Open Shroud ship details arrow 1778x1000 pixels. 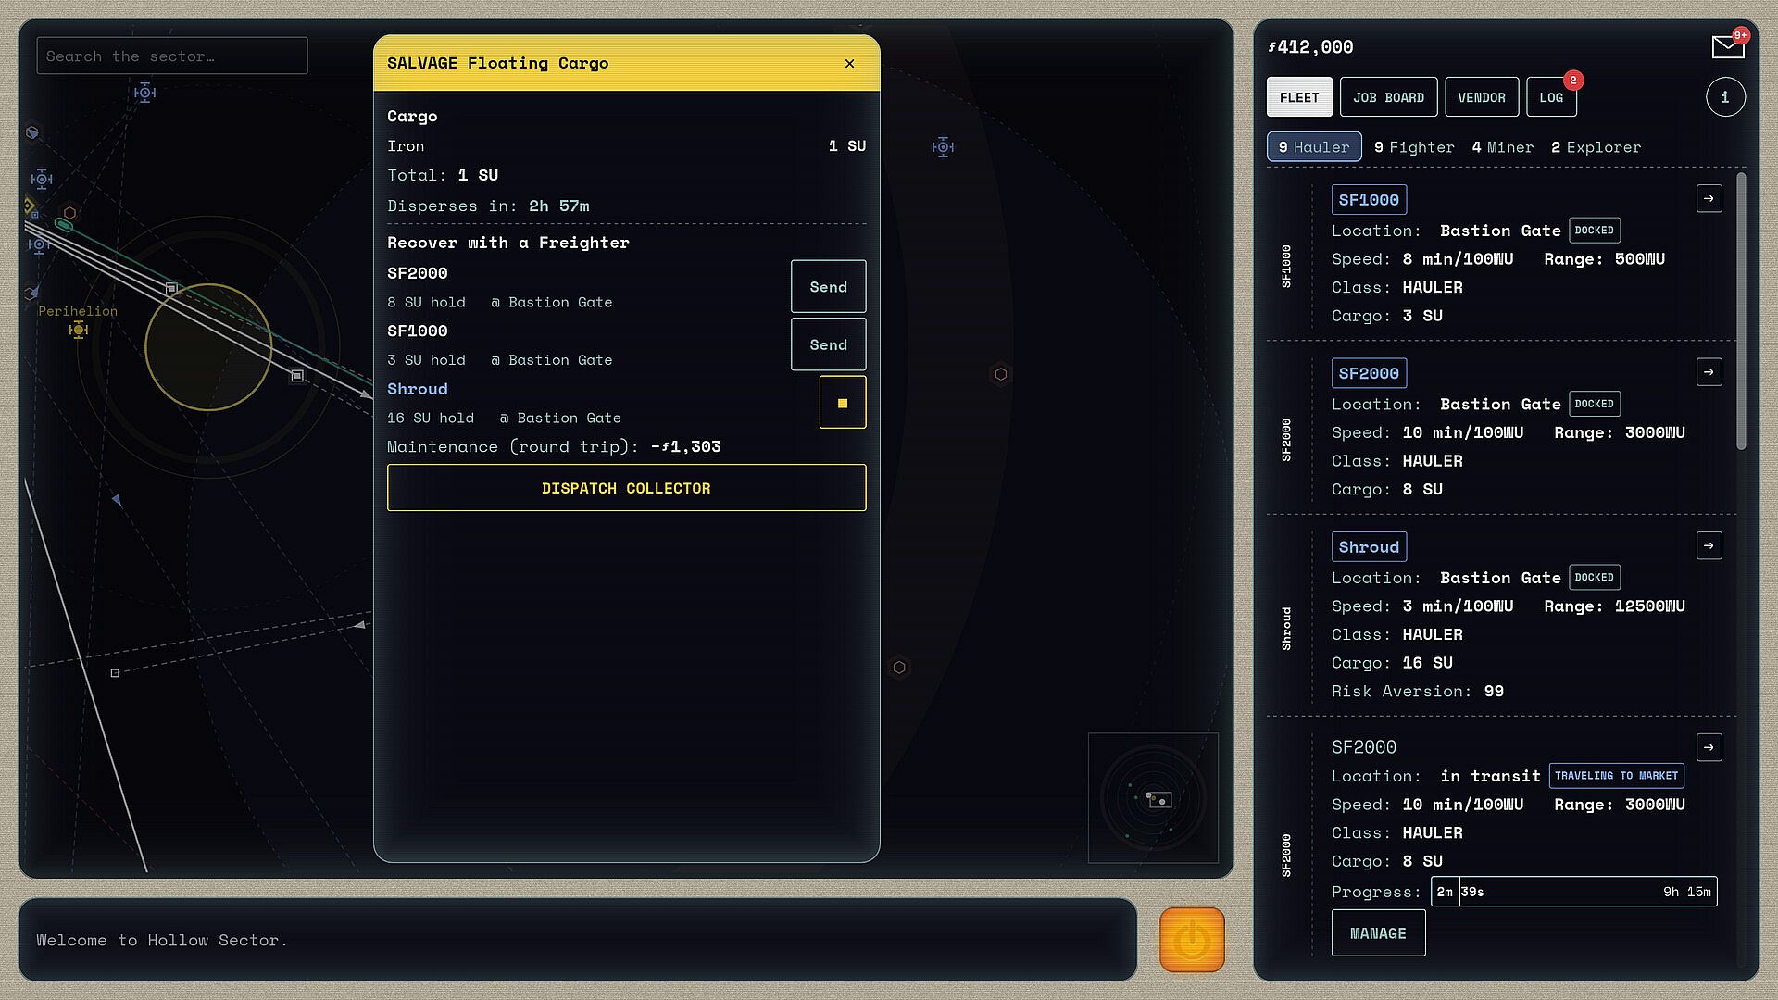point(1709,545)
